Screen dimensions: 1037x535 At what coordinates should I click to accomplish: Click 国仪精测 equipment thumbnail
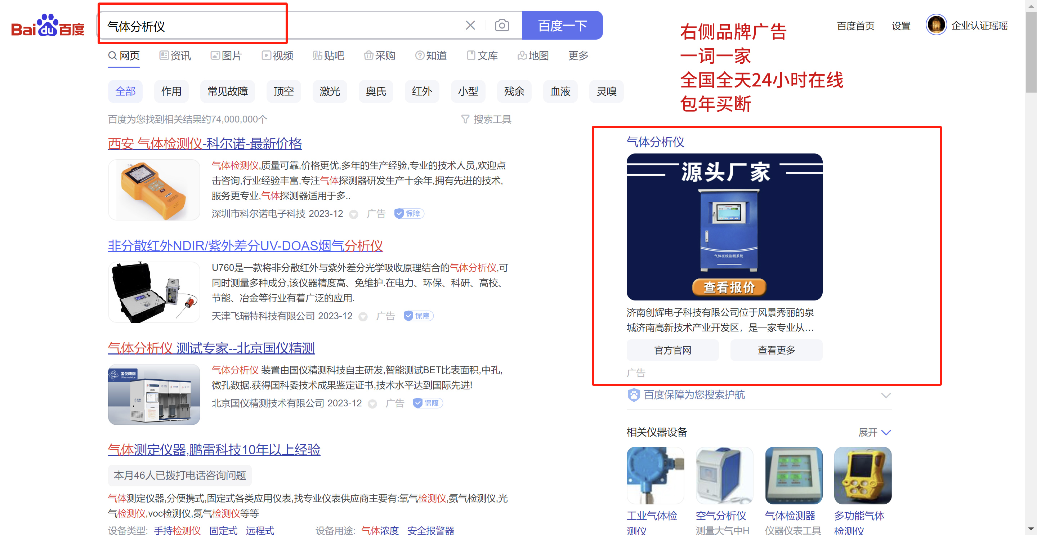point(154,394)
